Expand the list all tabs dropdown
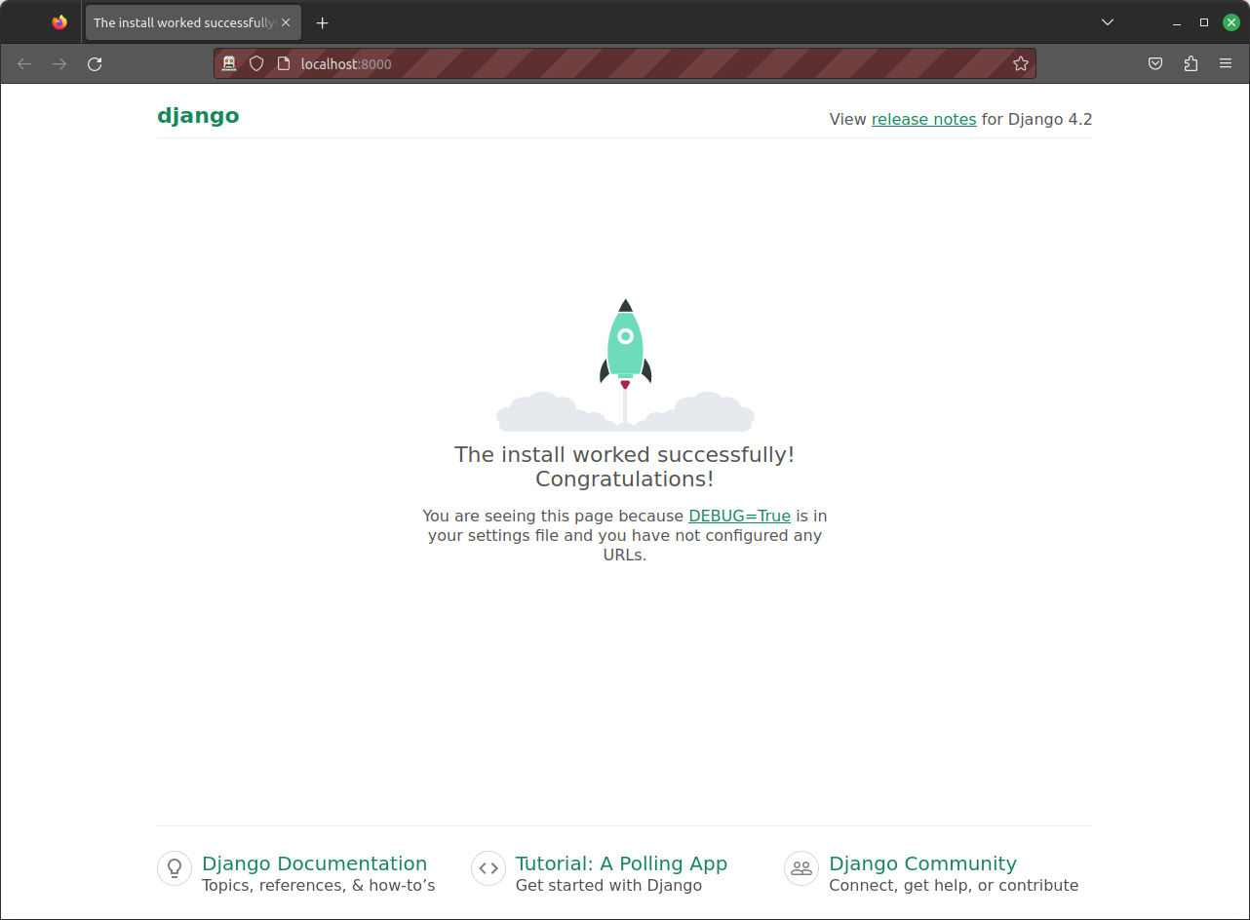The height and width of the screenshot is (920, 1250). [x=1108, y=22]
